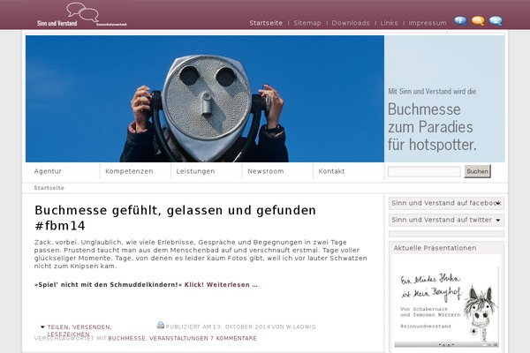Follow the Klick! Weiterlesen link

[x=221, y=285]
